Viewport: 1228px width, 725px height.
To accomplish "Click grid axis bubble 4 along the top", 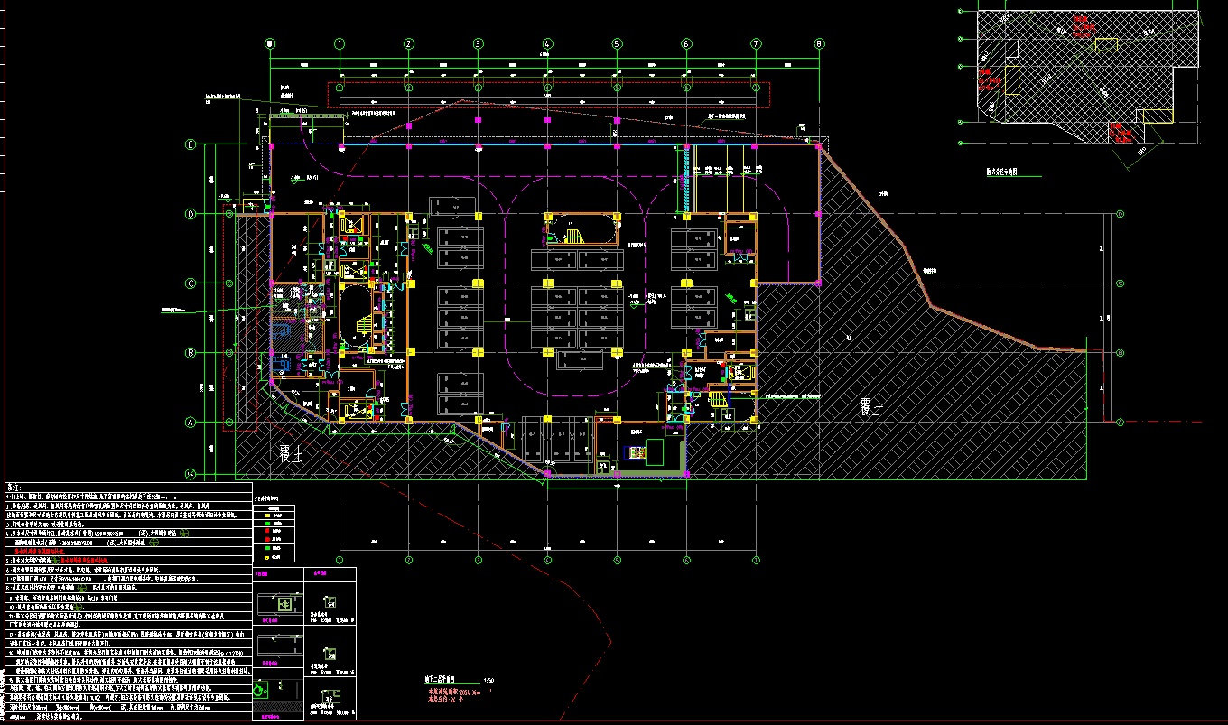I will pyautogui.click(x=547, y=43).
